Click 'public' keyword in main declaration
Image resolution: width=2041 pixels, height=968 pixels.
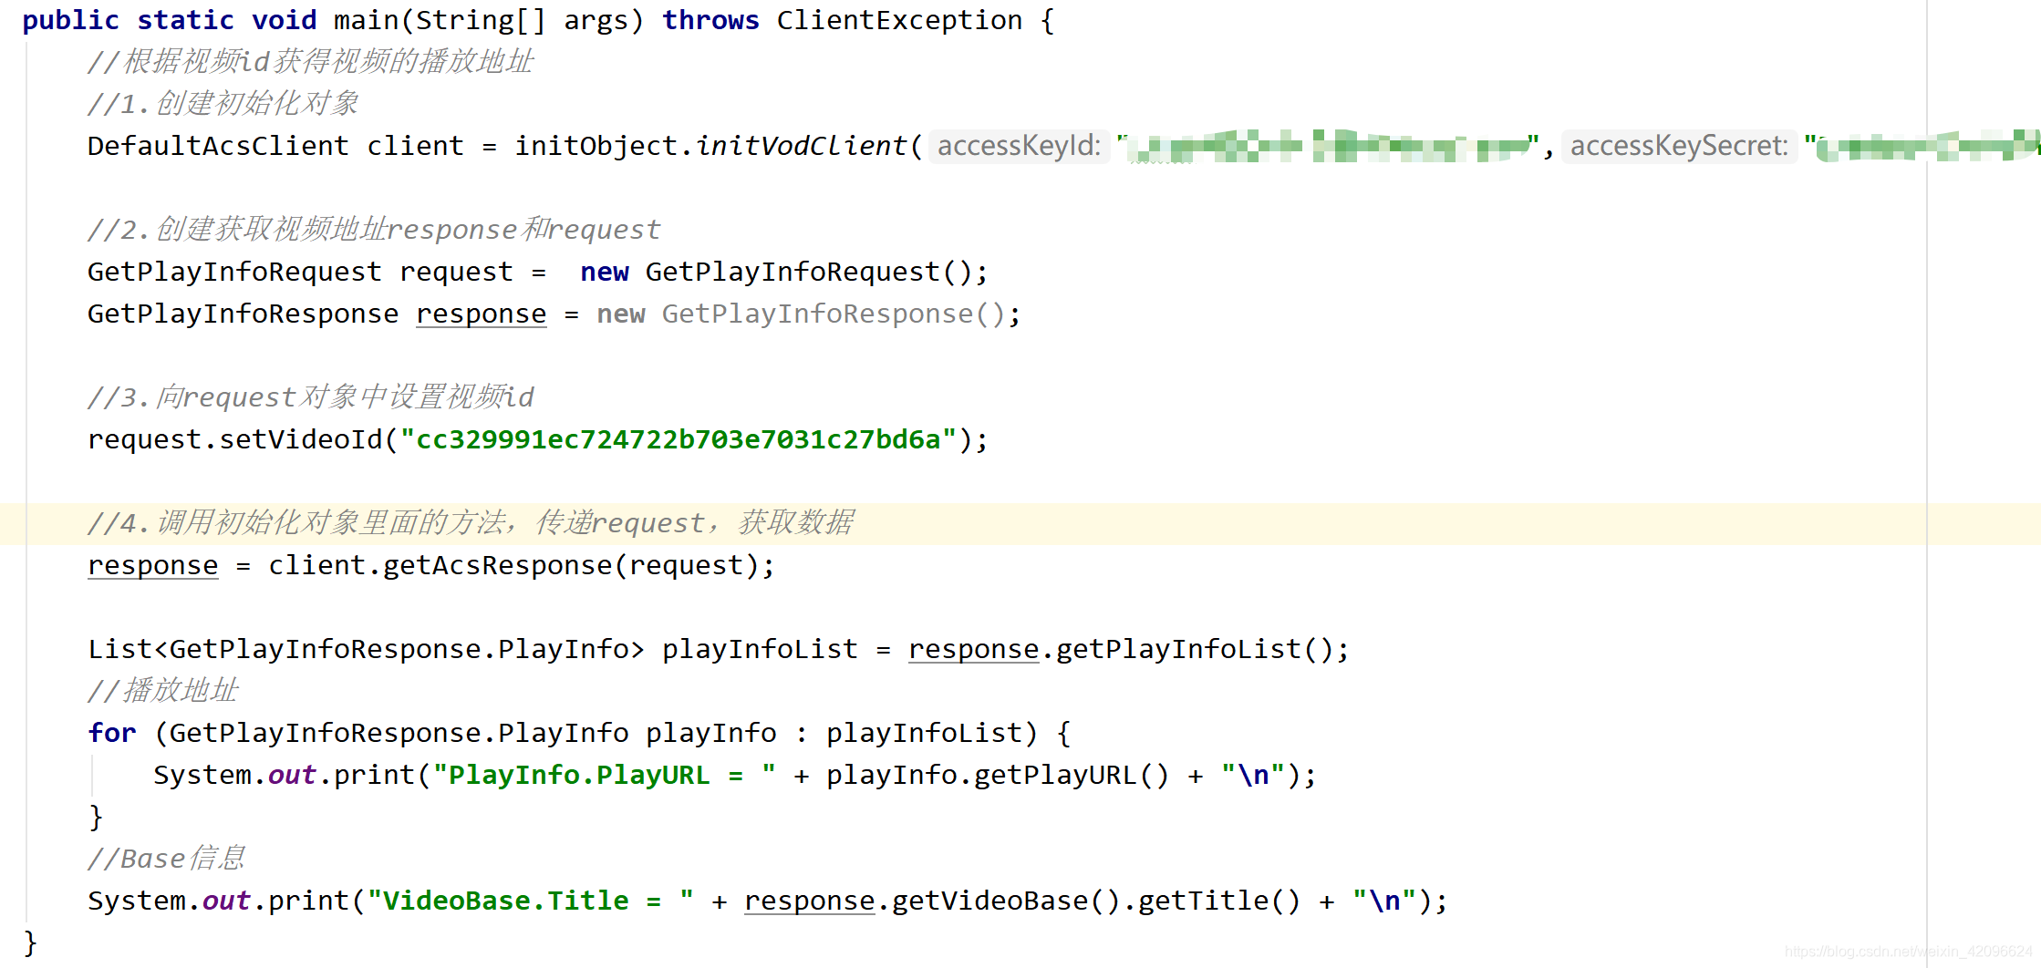pos(70,20)
